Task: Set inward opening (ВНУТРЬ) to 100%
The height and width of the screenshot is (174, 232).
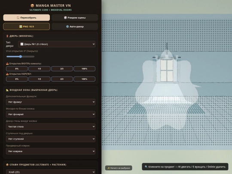Action: (x=85, y=69)
